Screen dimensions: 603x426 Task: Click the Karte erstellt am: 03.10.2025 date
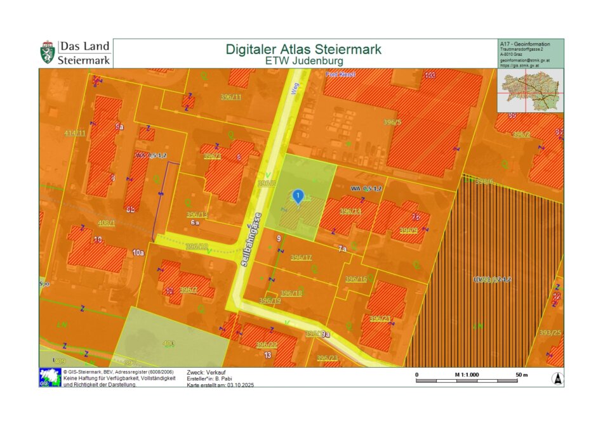pos(220,385)
